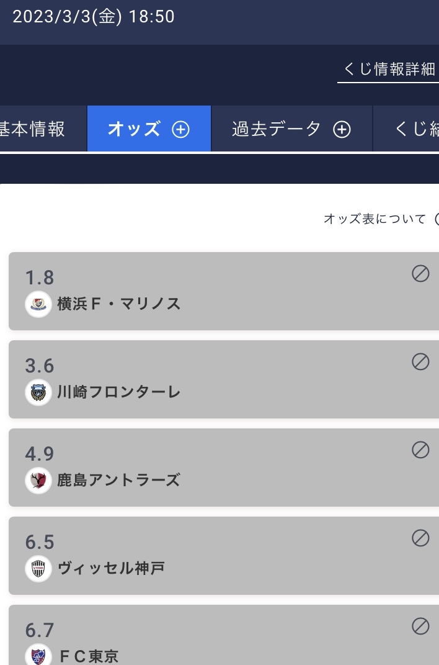This screenshot has width=439, height=665.
Task: Select the 3.6 odds 川崎フロンターレ card
Action: pyautogui.click(x=223, y=379)
